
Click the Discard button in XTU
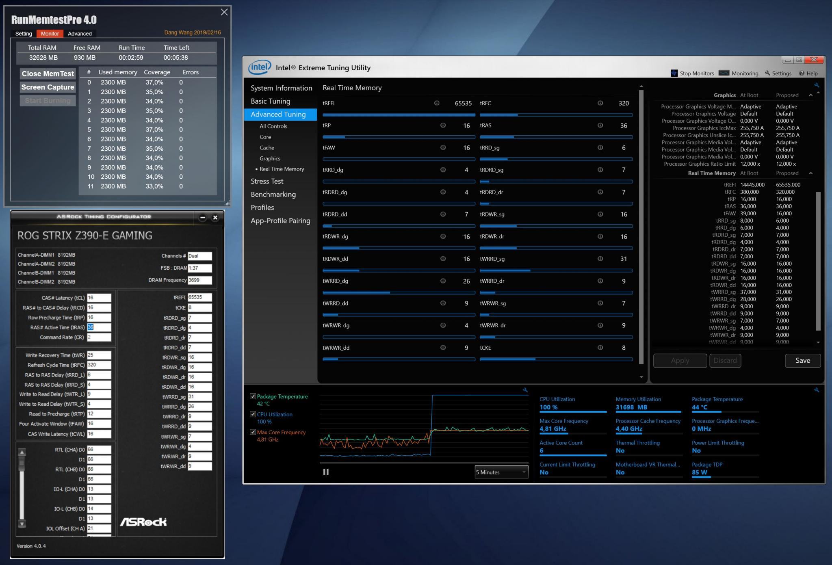(725, 360)
